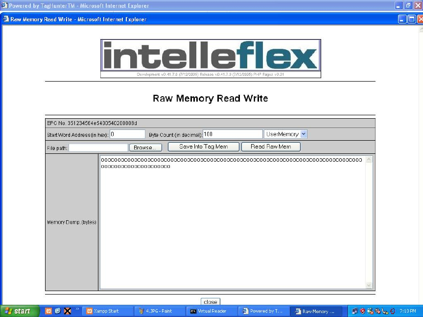Switch to Virtual Reader taskbar item
Viewport: 423px width, 317px height.
pos(211,311)
